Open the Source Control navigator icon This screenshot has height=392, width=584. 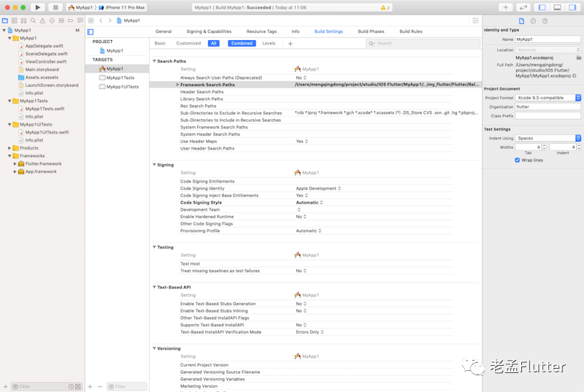14,20
